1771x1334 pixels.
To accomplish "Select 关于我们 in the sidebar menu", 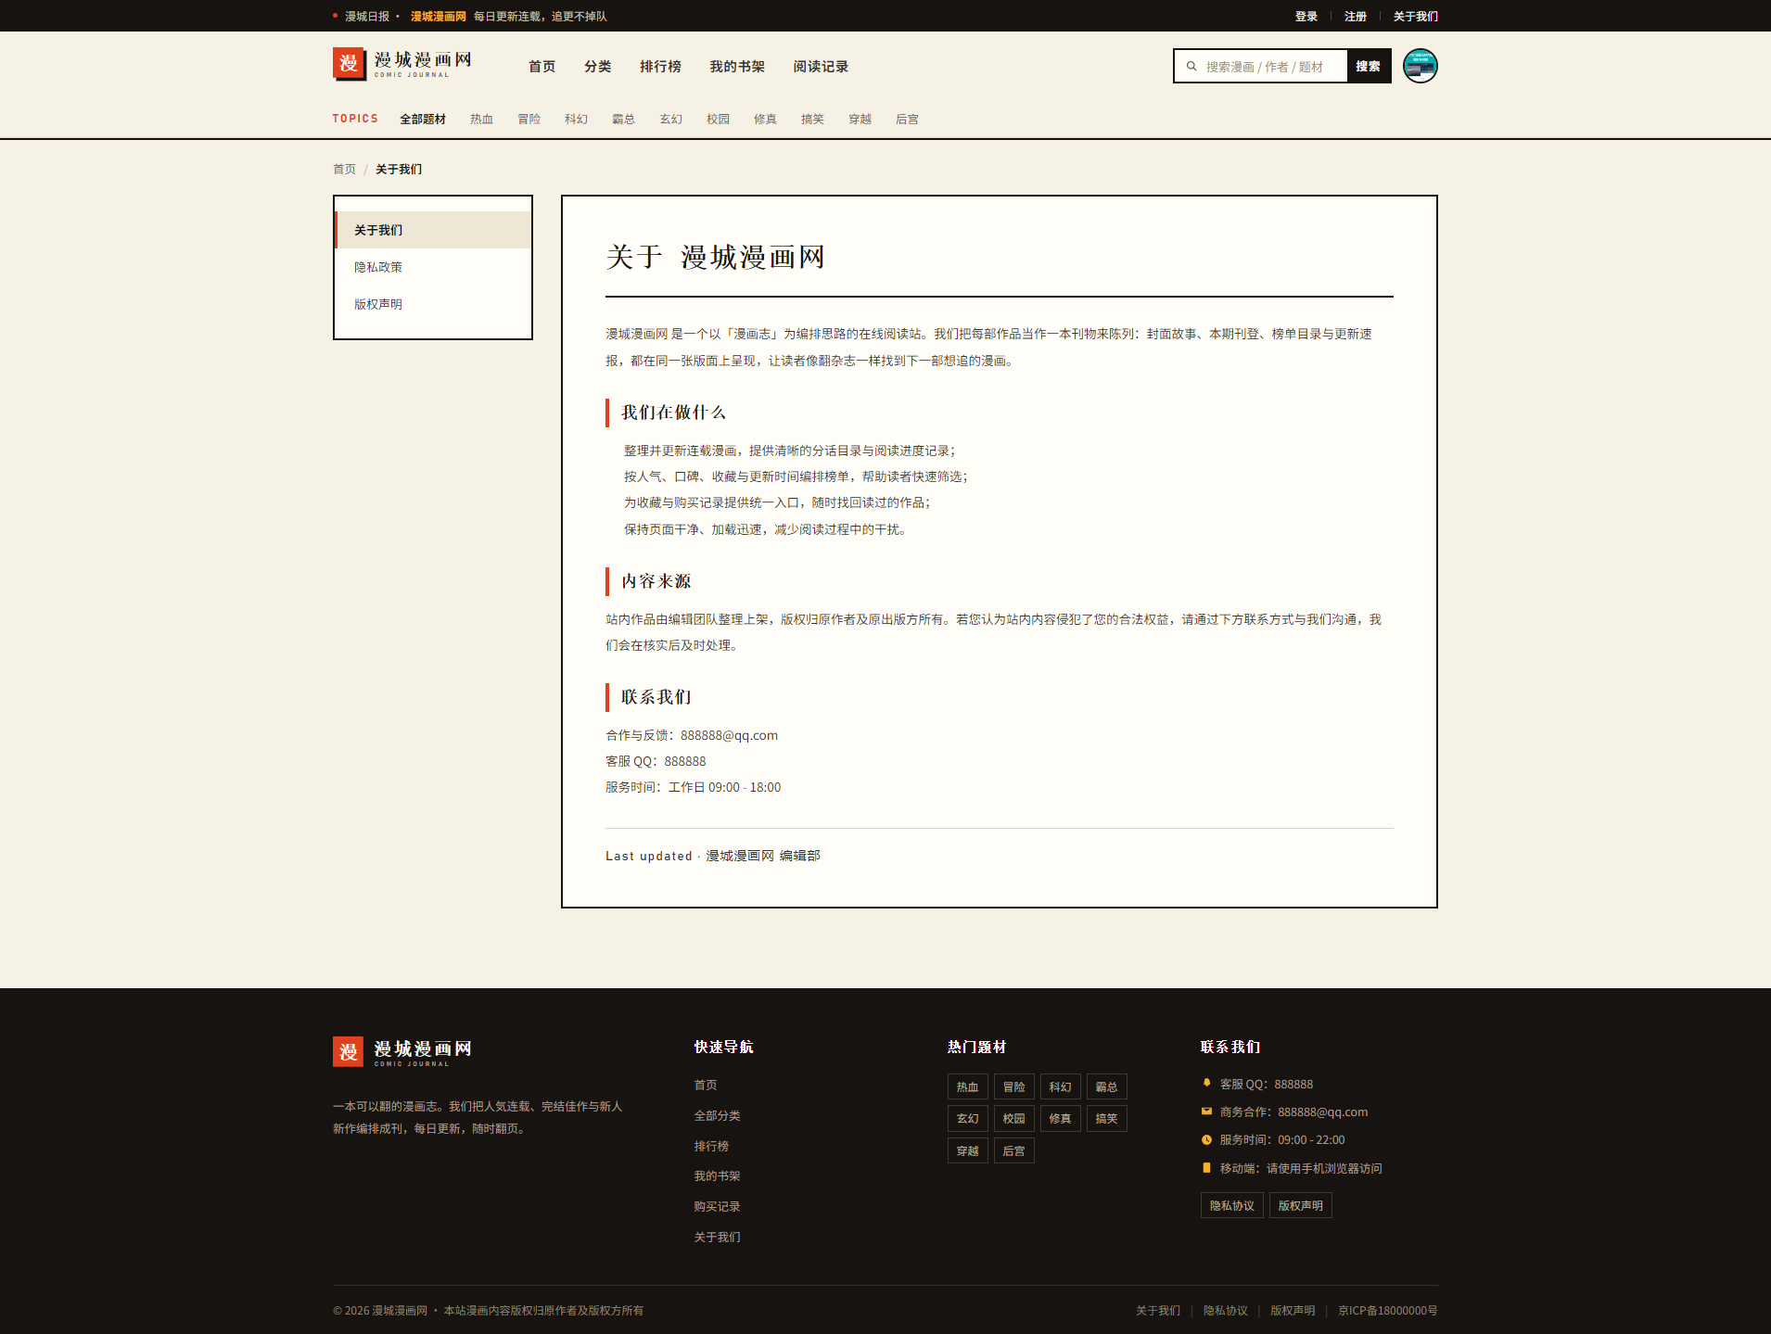I will coord(433,230).
